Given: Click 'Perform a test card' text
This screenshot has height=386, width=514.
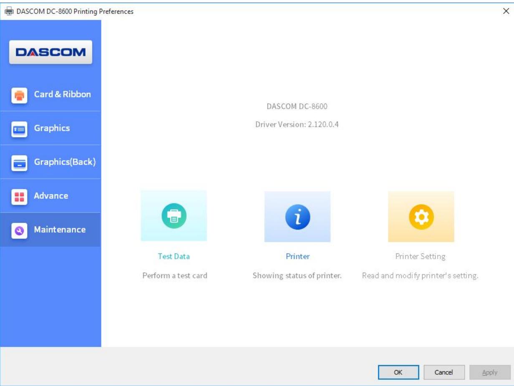Looking at the screenshot, I should (175, 276).
